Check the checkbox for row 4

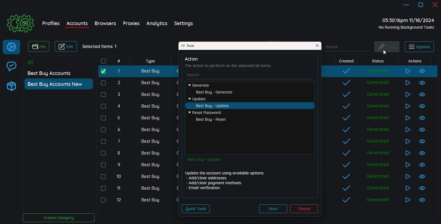(103, 106)
